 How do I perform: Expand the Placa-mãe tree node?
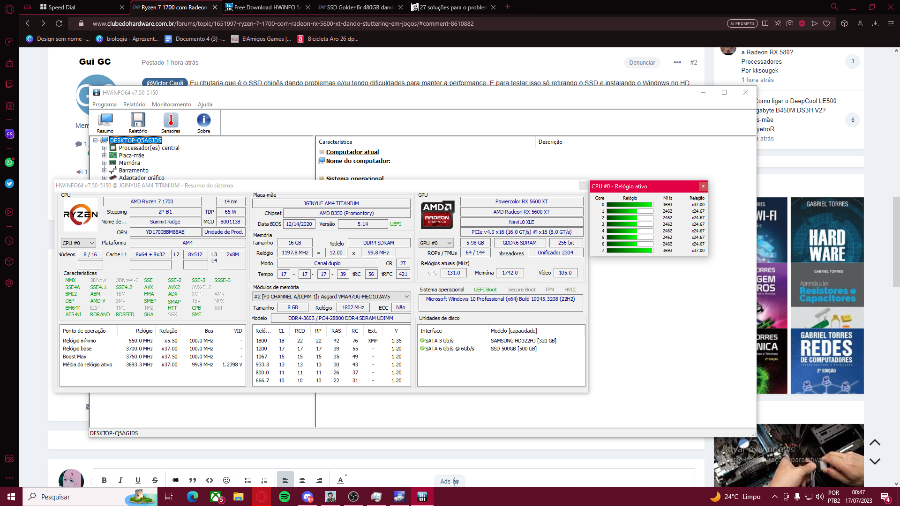(x=105, y=155)
